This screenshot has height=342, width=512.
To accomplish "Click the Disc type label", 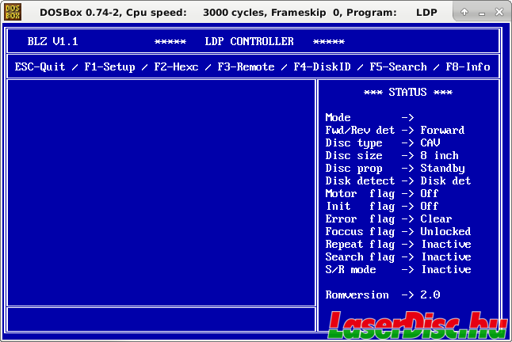I will point(353,143).
